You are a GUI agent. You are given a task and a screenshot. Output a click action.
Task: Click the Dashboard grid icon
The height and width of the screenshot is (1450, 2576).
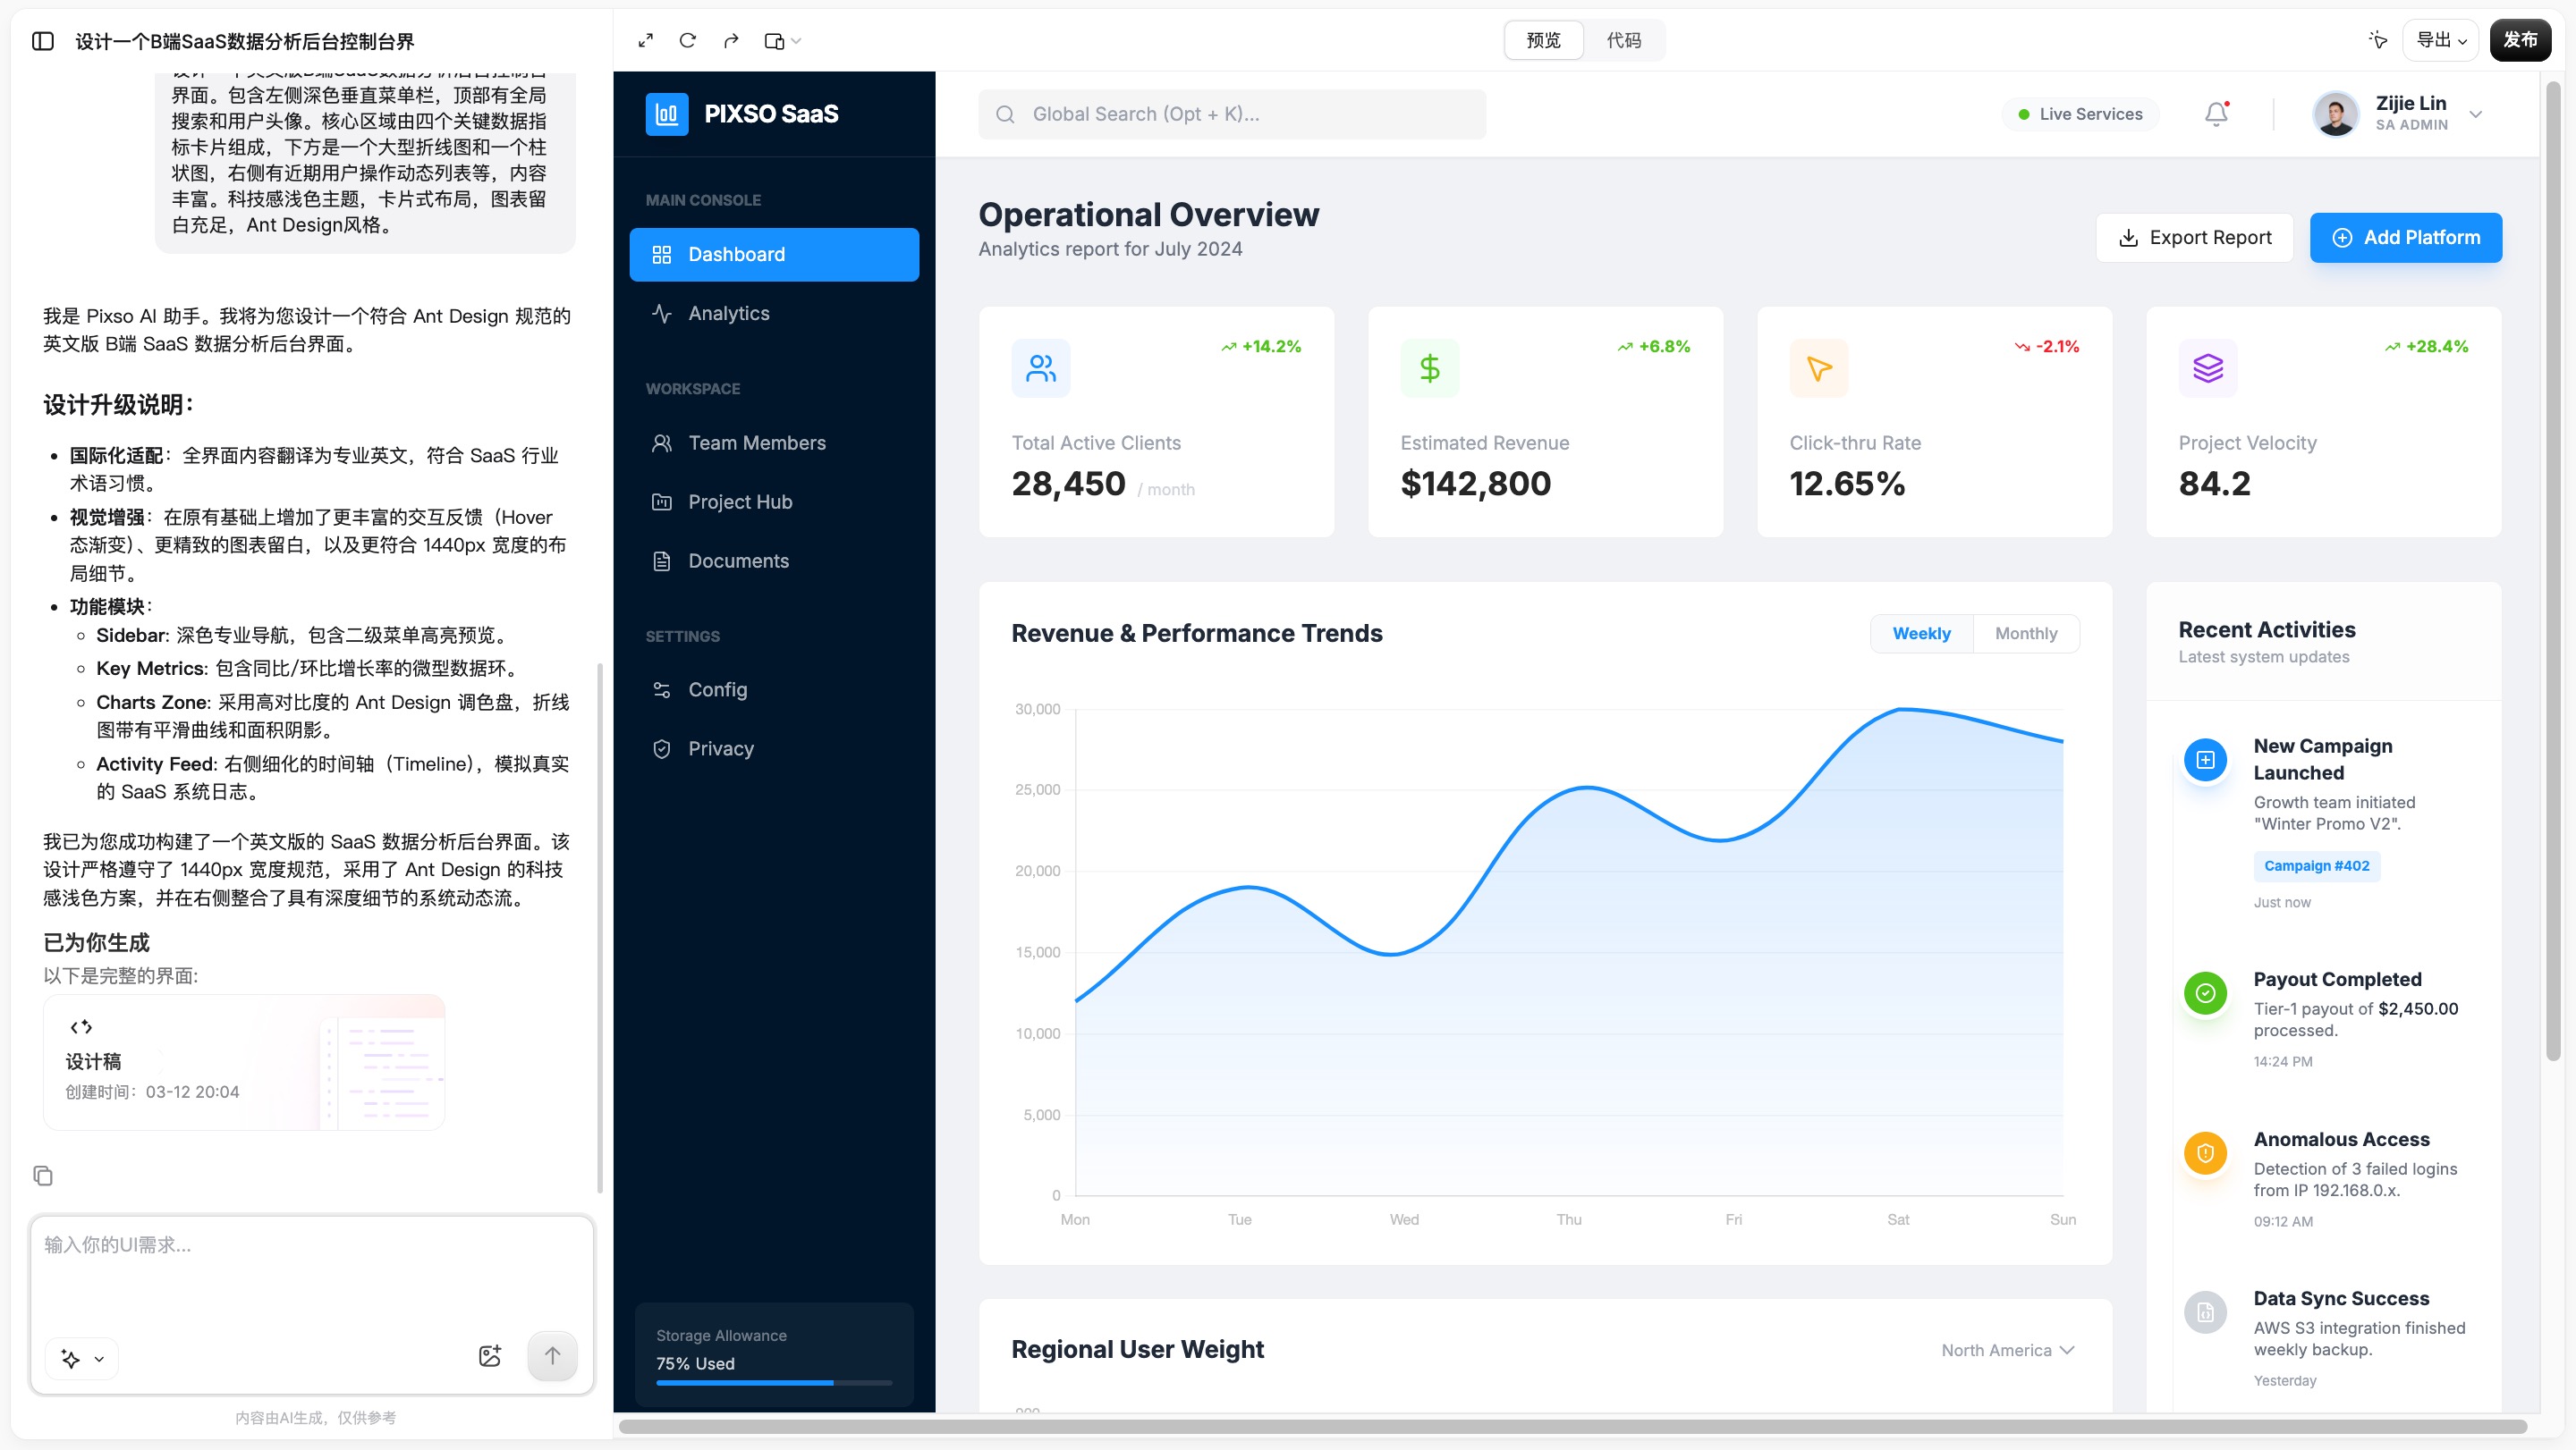point(662,255)
